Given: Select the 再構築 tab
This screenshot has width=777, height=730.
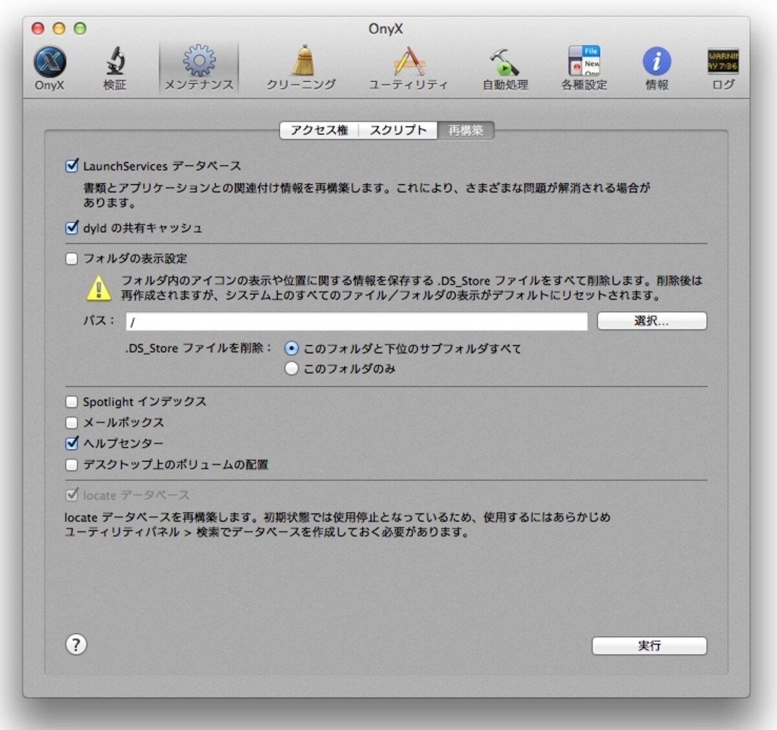Looking at the screenshot, I should pyautogui.click(x=466, y=130).
